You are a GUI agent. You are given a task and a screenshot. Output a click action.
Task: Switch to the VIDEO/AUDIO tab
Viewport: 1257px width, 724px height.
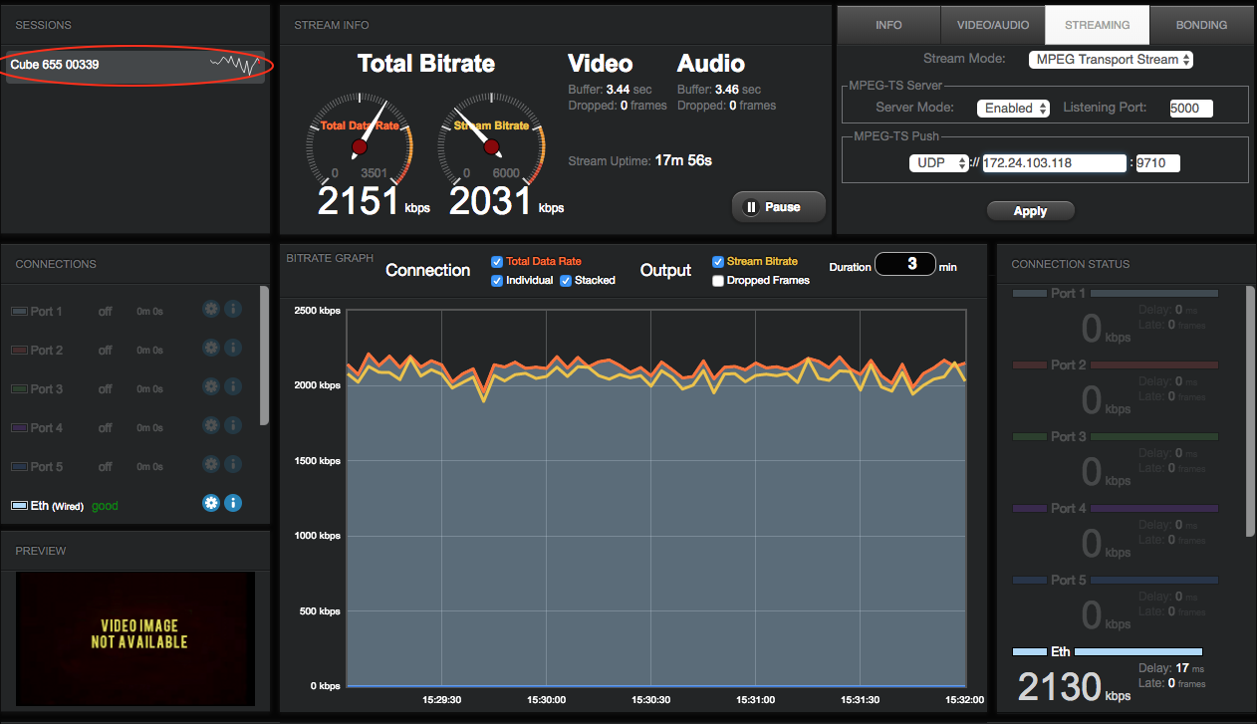[x=992, y=25]
